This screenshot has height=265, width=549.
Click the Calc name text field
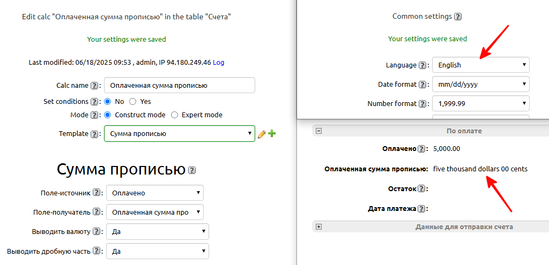pos(179,86)
